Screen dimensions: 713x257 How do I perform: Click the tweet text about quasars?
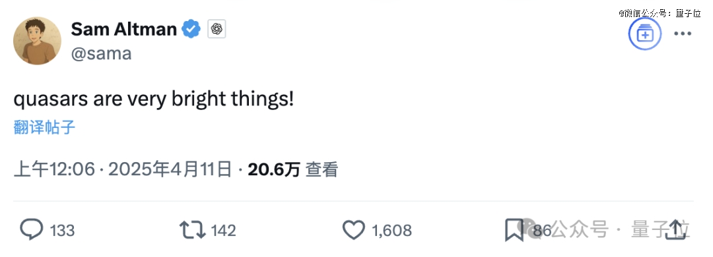pyautogui.click(x=154, y=100)
